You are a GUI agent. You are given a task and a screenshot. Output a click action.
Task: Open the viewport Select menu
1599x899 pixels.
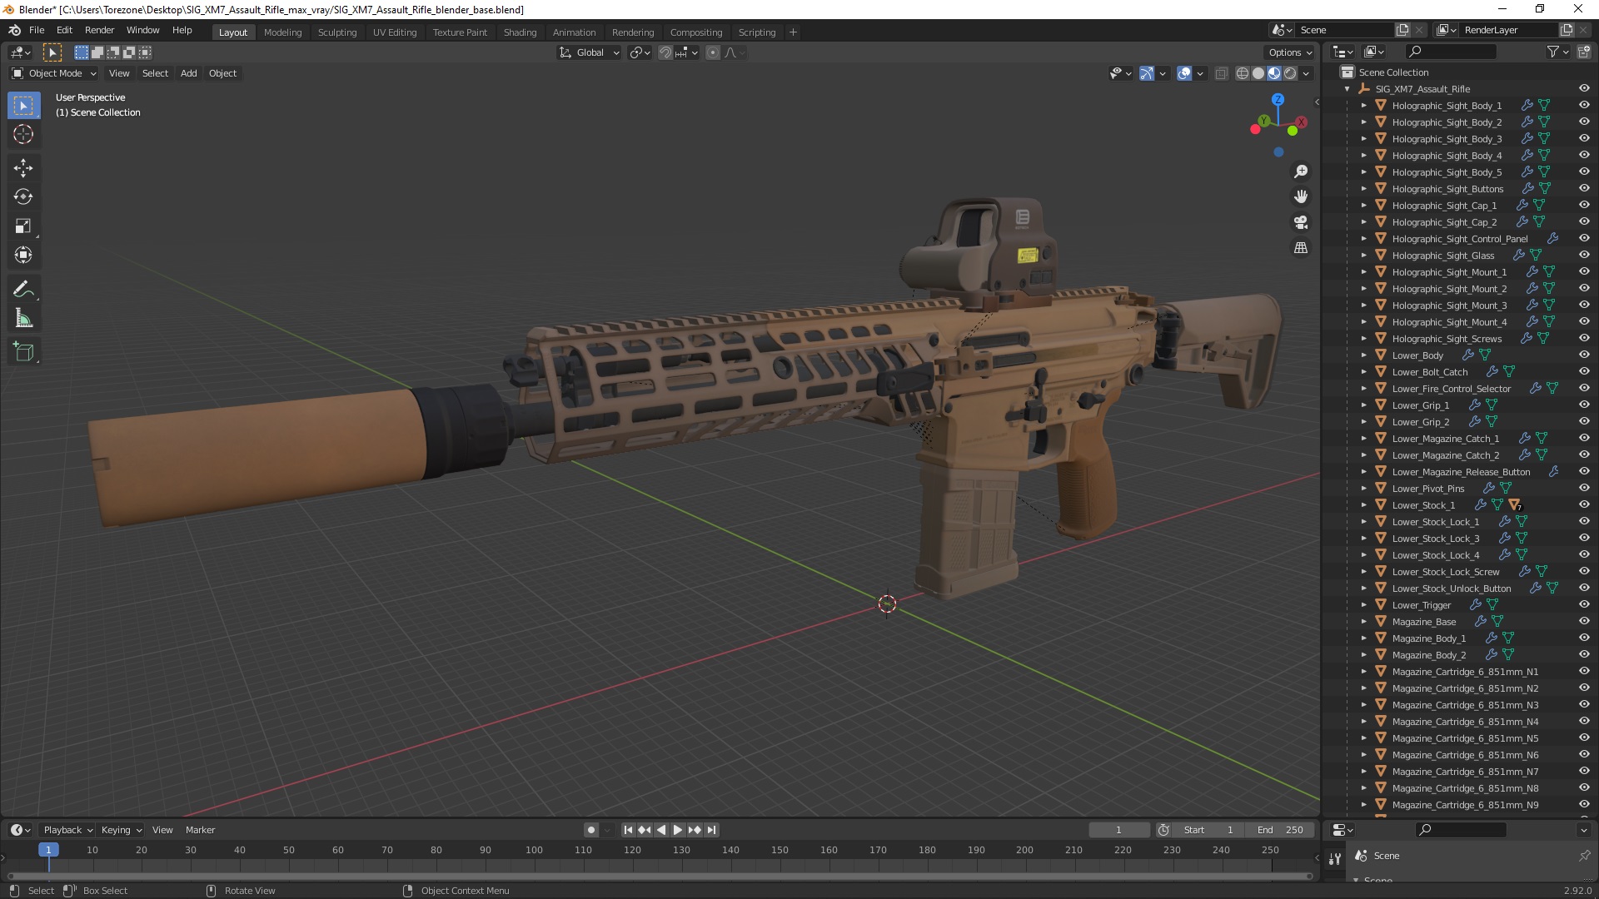tap(155, 73)
